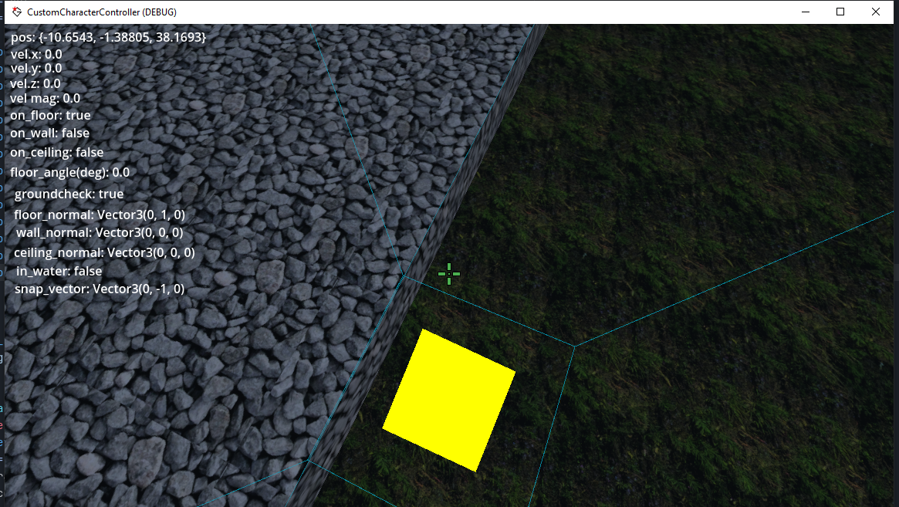Click the in_water: false status line

click(x=58, y=271)
